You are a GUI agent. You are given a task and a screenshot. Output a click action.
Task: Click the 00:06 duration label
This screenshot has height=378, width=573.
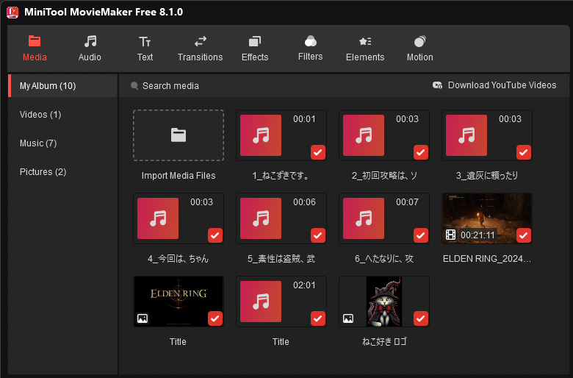(x=304, y=202)
